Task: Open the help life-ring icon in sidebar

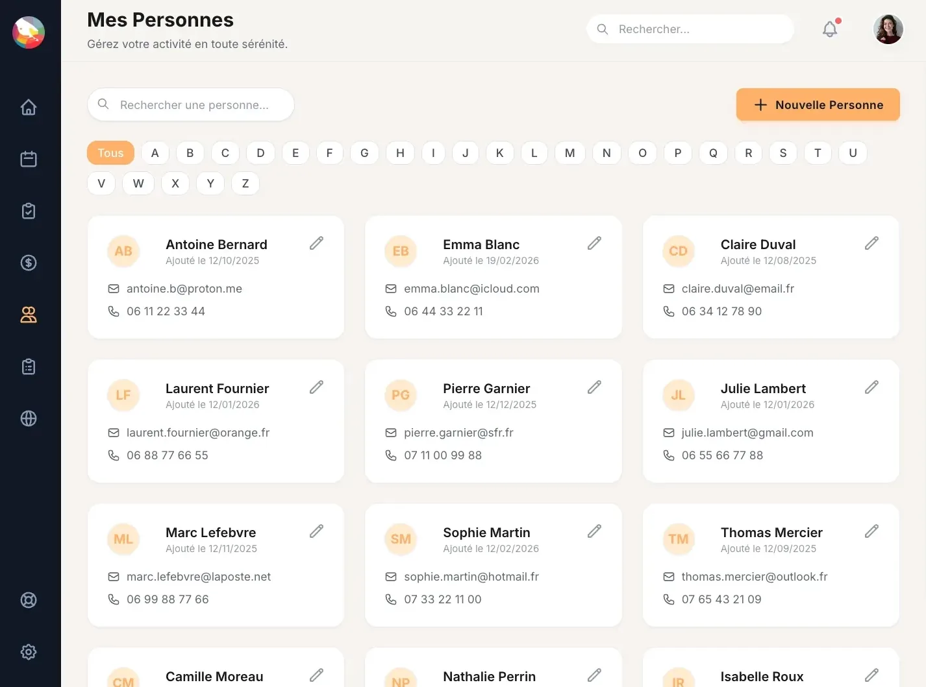Action: pos(29,599)
